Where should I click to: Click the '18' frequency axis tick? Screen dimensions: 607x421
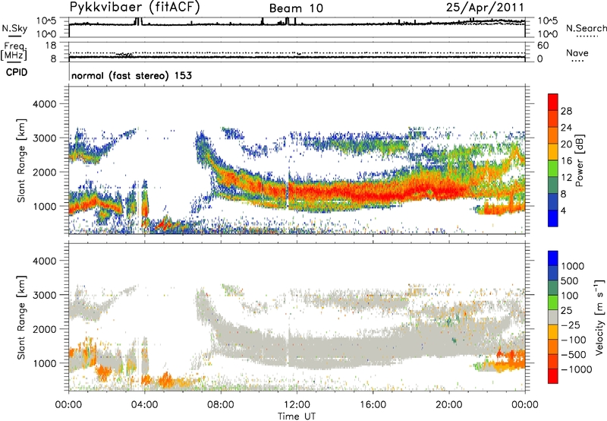click(51, 46)
